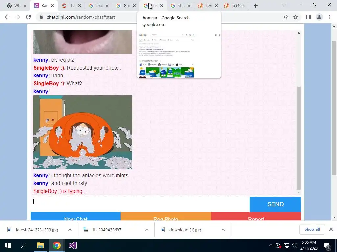Report the chat partner
This screenshot has height=252, width=337.
tap(256, 216)
